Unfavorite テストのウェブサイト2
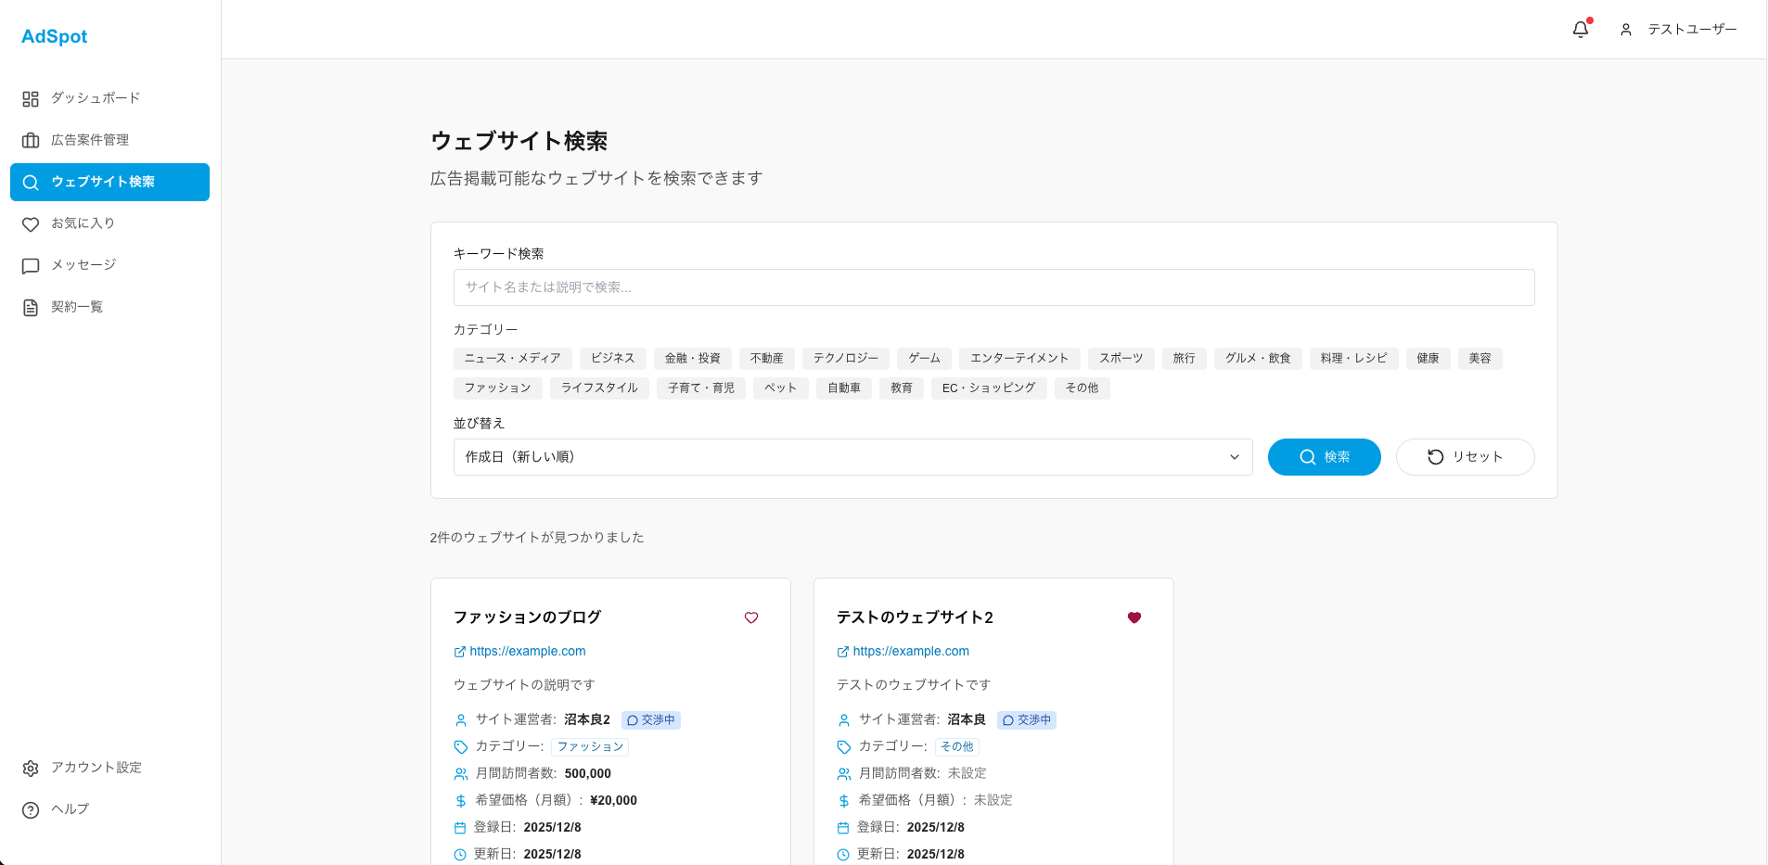Screen dimensions: 1768x865 [1134, 617]
